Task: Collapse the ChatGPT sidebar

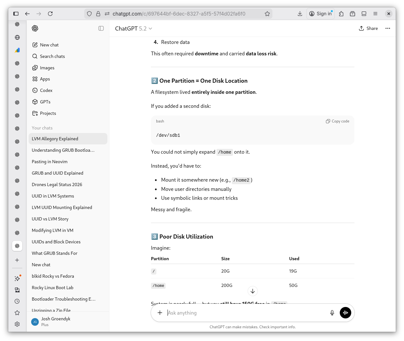Action: [101, 28]
